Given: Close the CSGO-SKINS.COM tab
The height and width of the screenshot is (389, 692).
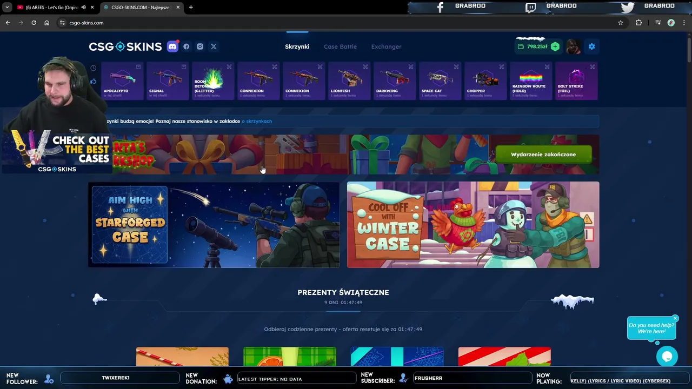Looking at the screenshot, I should [x=178, y=8].
